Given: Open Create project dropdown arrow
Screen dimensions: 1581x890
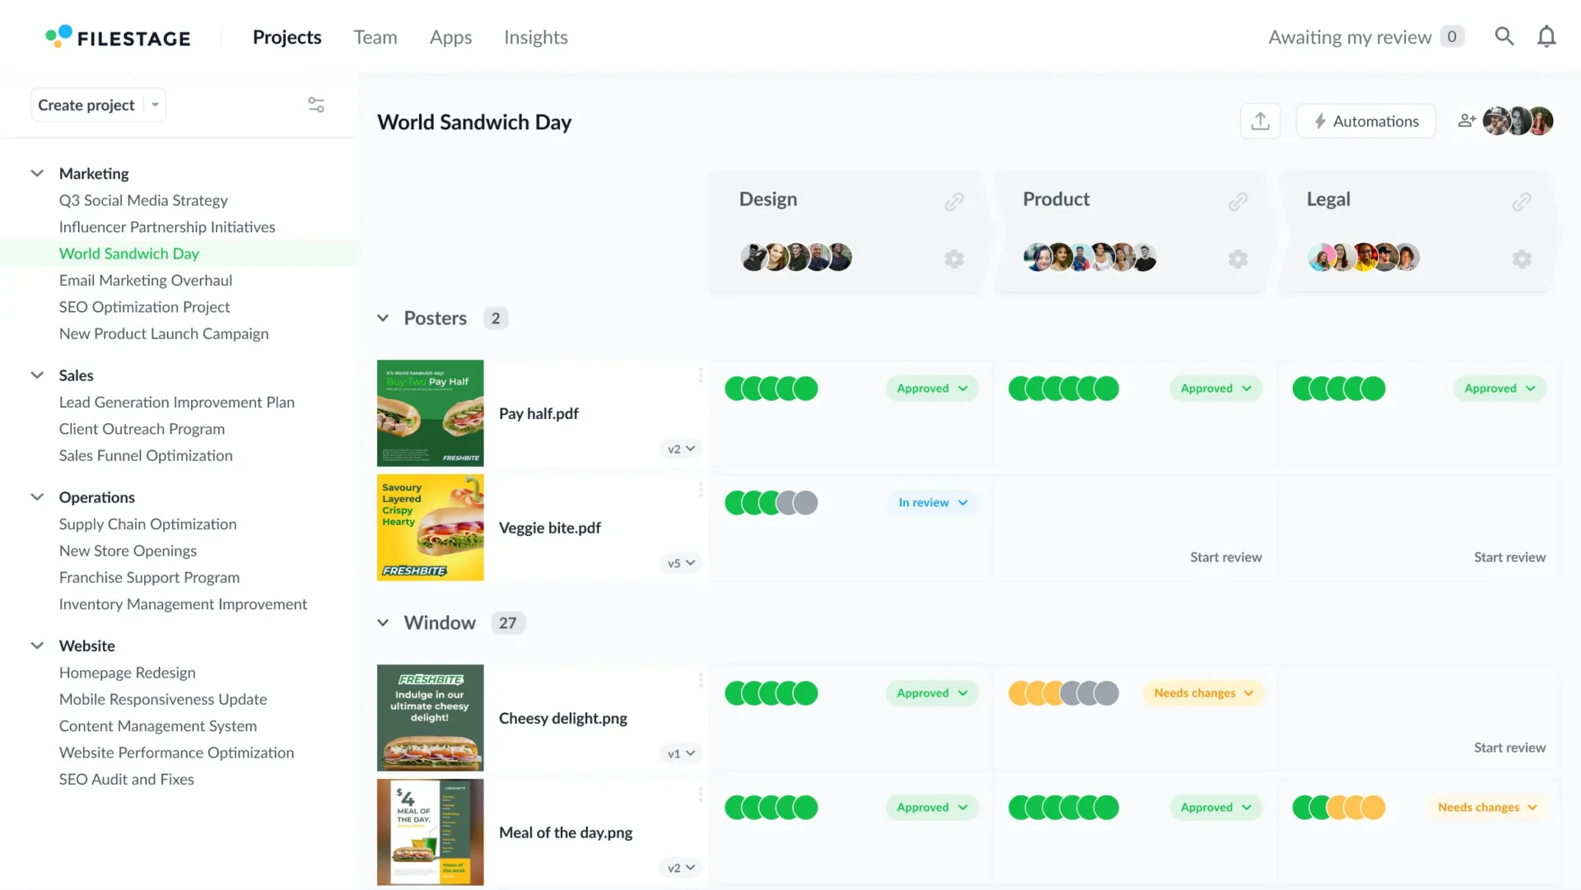Looking at the screenshot, I should tap(155, 105).
